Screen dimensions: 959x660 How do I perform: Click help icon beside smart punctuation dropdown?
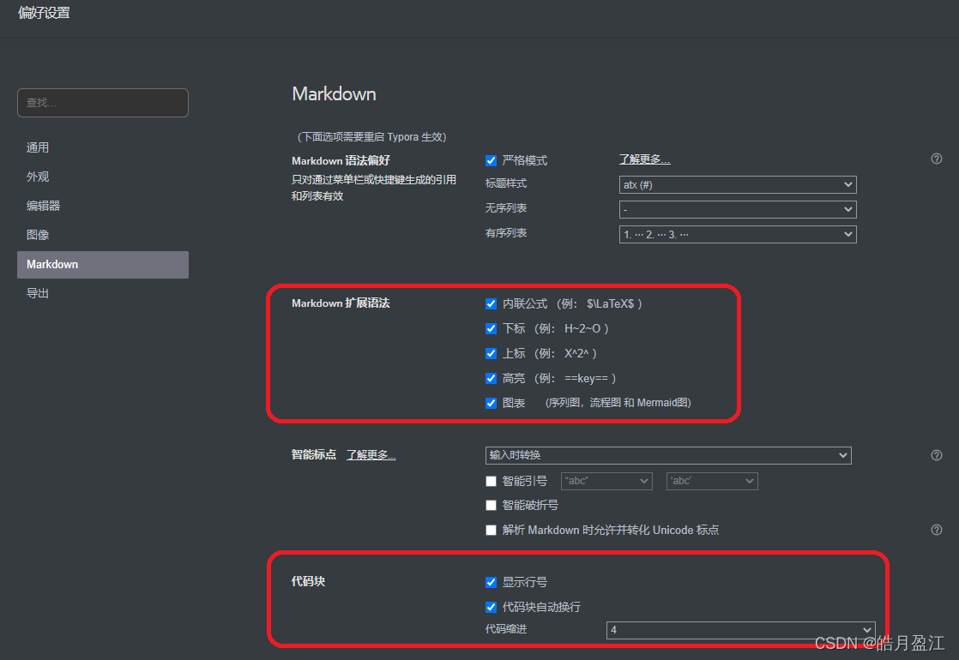click(x=937, y=455)
